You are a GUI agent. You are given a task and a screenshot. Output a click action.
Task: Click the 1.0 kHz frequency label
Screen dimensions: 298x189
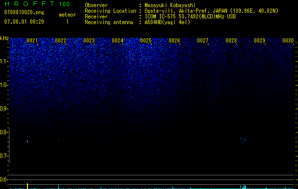(4, 85)
